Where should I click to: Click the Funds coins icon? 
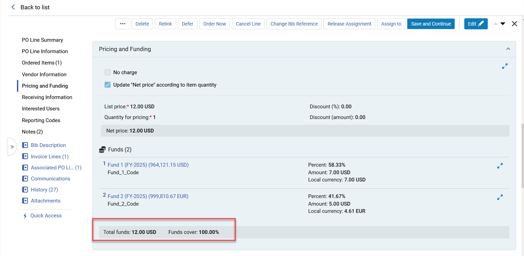pos(102,150)
